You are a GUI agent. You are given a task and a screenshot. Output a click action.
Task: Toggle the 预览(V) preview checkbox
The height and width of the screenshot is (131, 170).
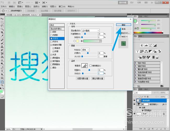tap(120, 36)
